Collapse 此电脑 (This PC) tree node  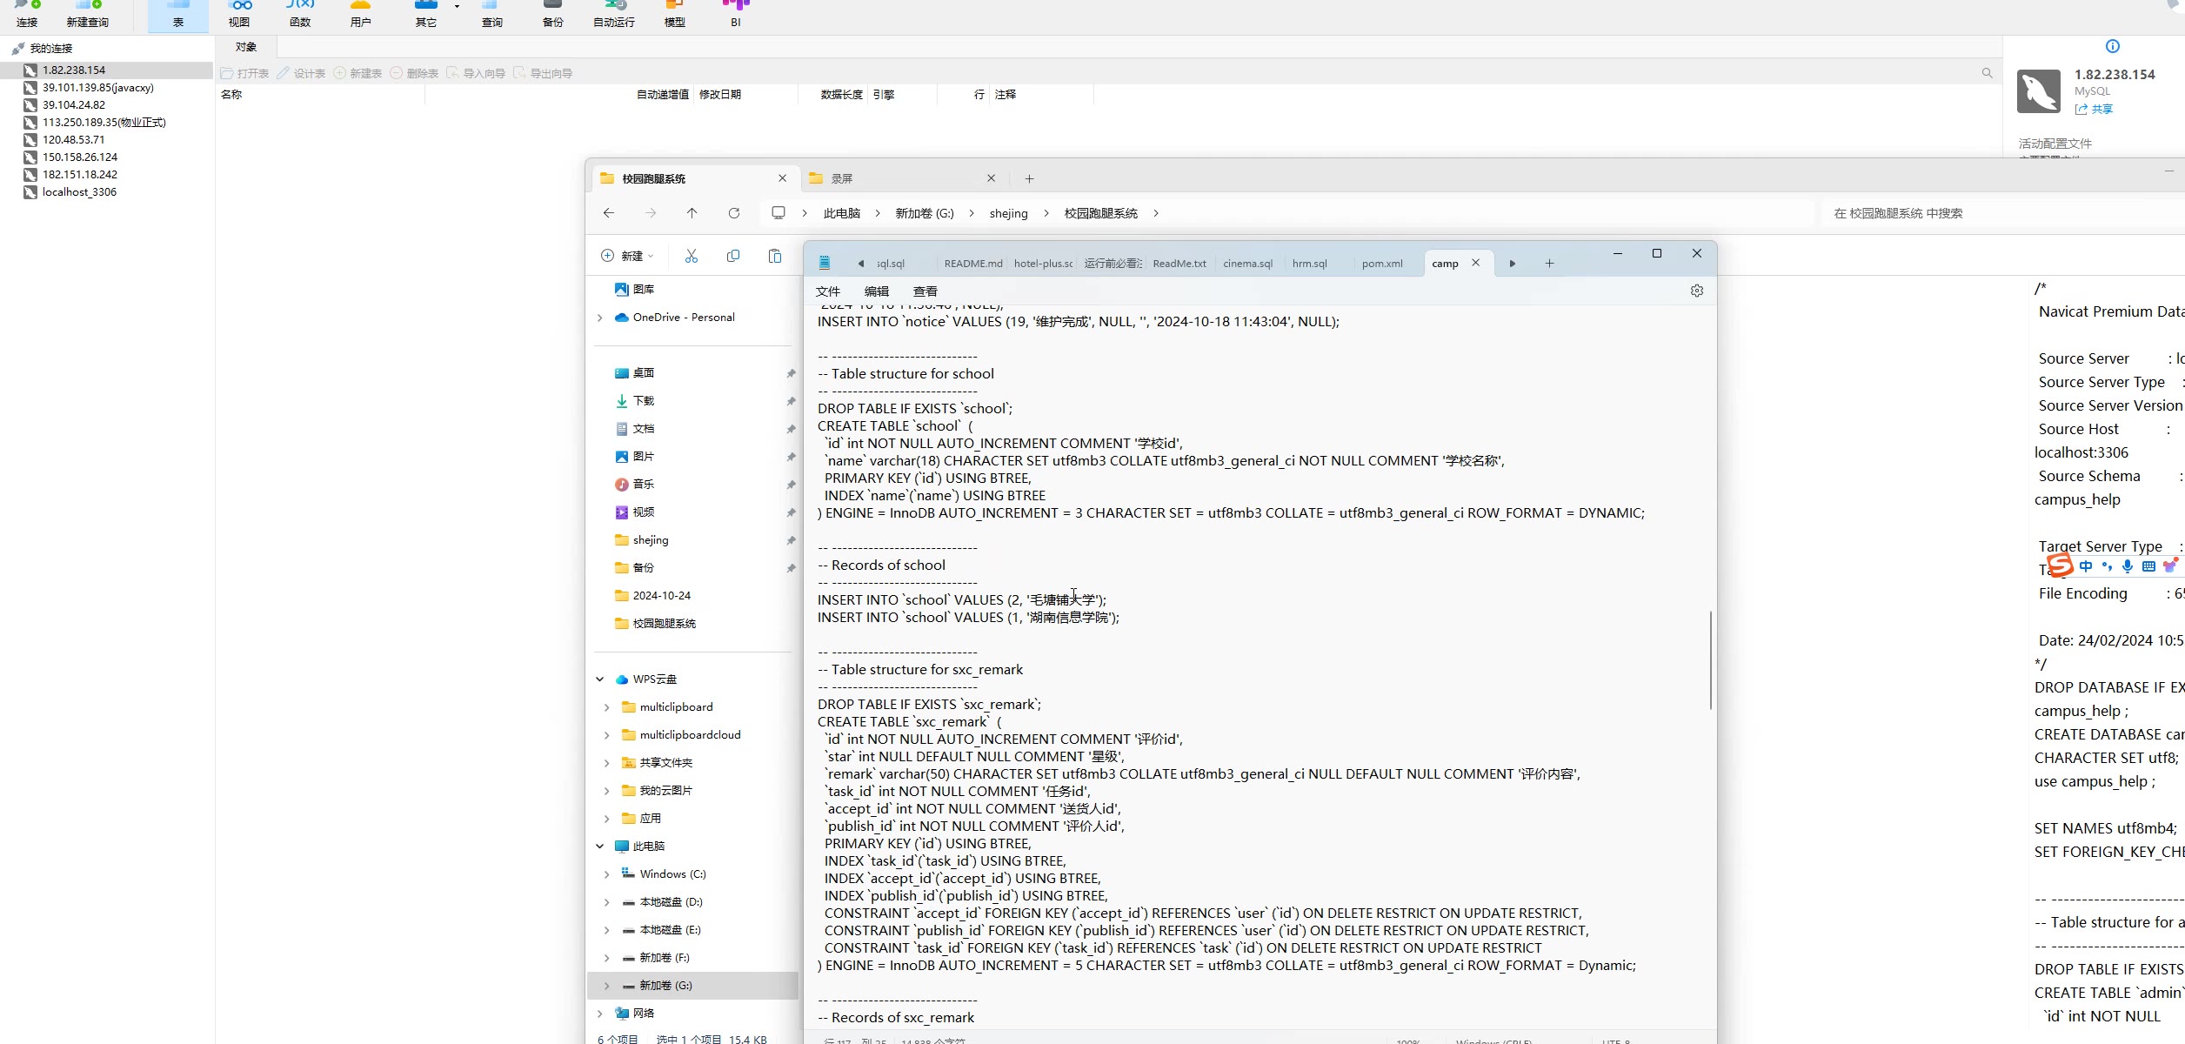tap(599, 847)
